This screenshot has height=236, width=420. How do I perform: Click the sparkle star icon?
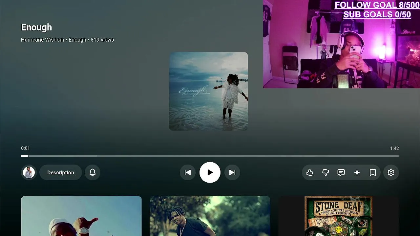(x=357, y=172)
